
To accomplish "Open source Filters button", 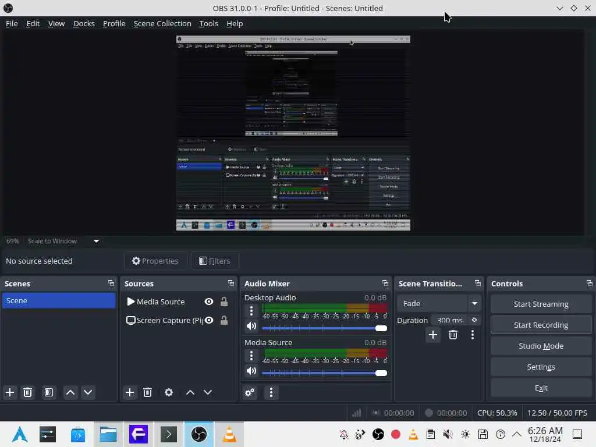I will pyautogui.click(x=215, y=261).
